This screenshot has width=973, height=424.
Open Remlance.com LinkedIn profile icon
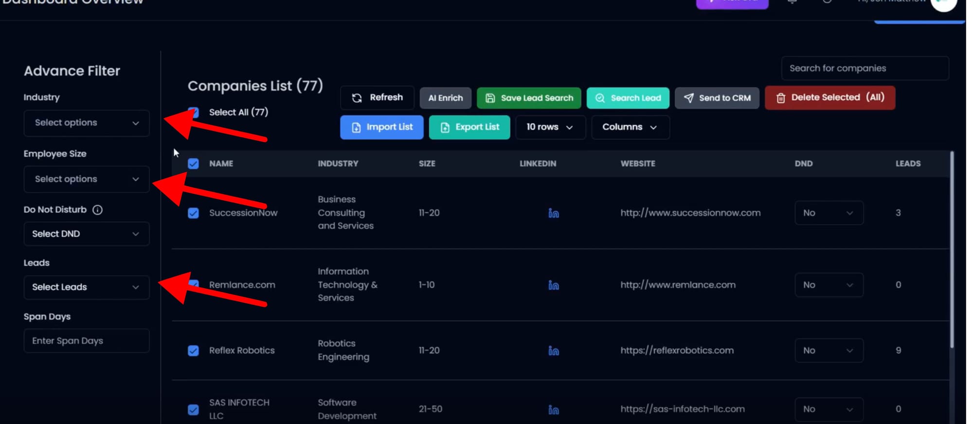pos(553,285)
